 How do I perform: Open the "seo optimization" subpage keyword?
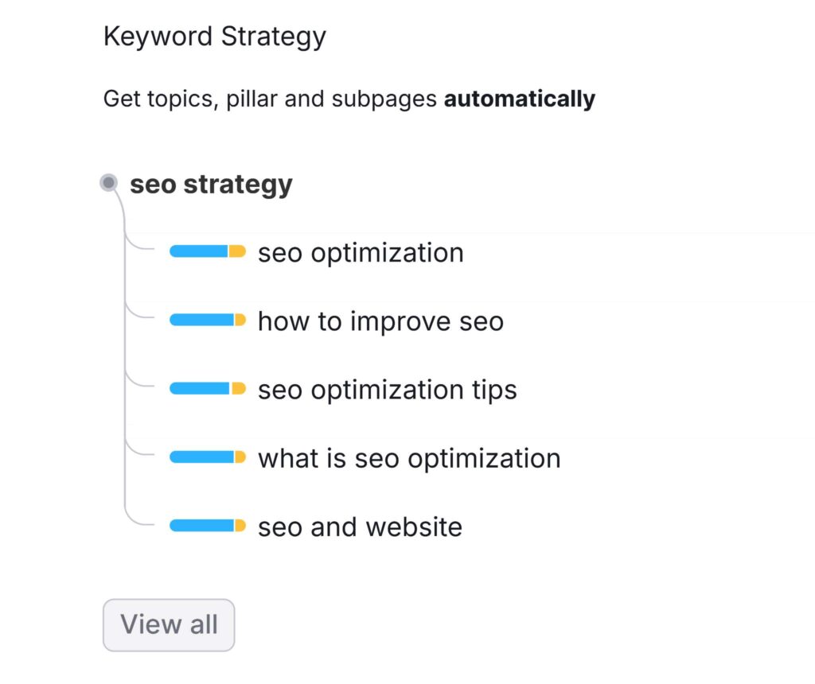[361, 253]
